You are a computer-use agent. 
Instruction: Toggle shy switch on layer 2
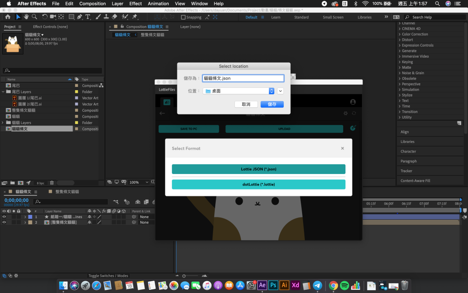[89, 222]
